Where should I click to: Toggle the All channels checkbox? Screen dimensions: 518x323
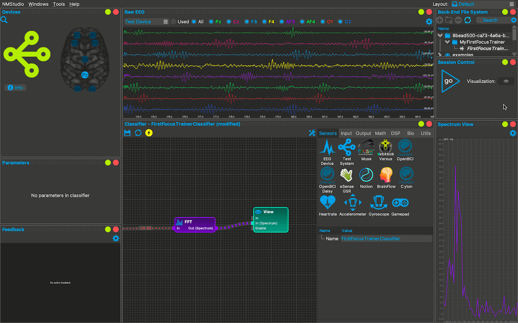(x=194, y=21)
